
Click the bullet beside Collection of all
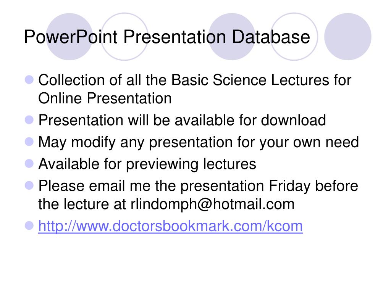coord(29,80)
